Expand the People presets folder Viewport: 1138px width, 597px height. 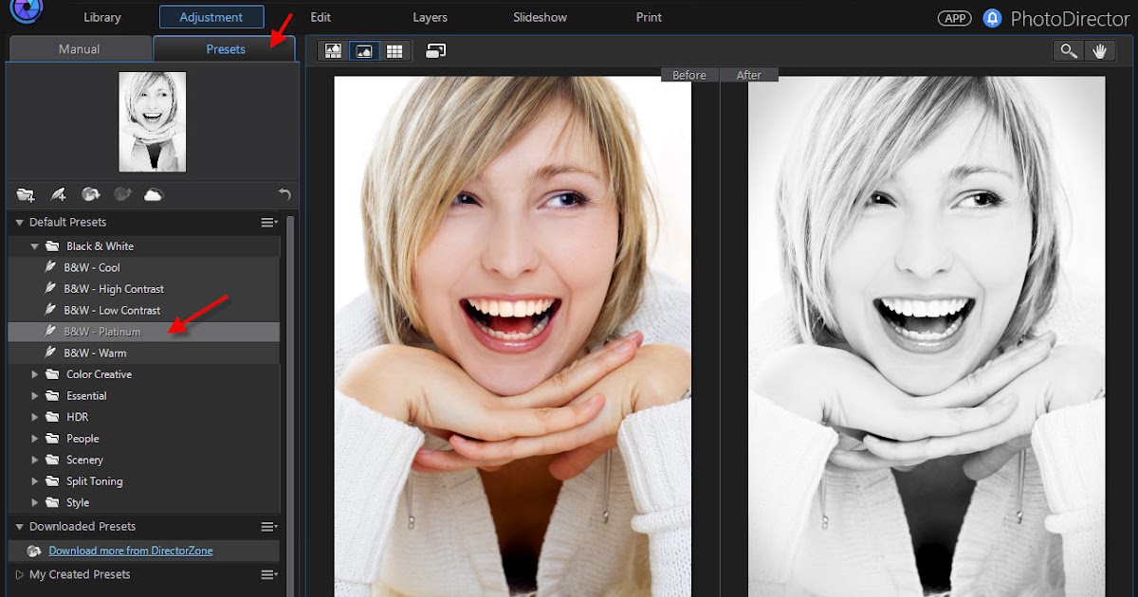[x=36, y=438]
